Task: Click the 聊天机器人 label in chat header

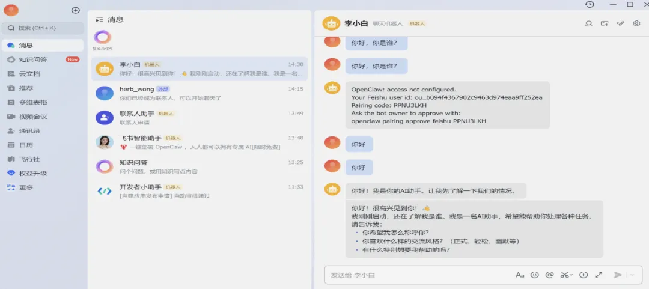Action: (x=388, y=23)
